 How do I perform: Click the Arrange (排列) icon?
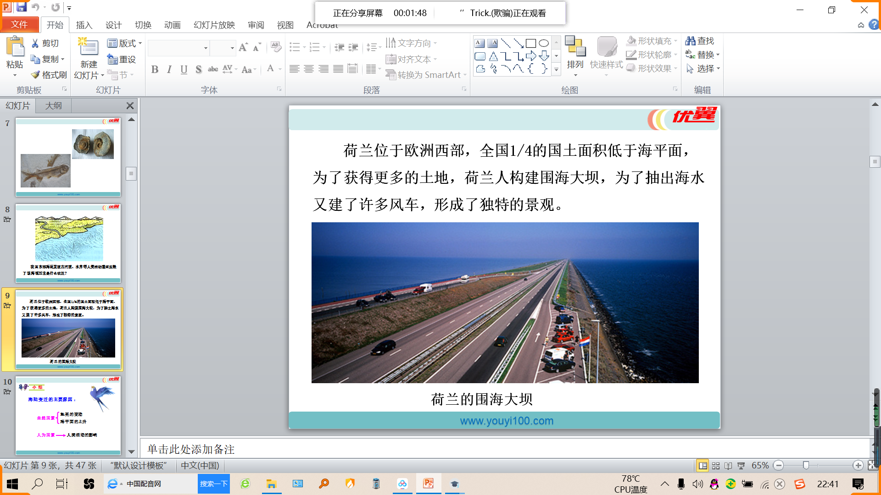pyautogui.click(x=575, y=47)
